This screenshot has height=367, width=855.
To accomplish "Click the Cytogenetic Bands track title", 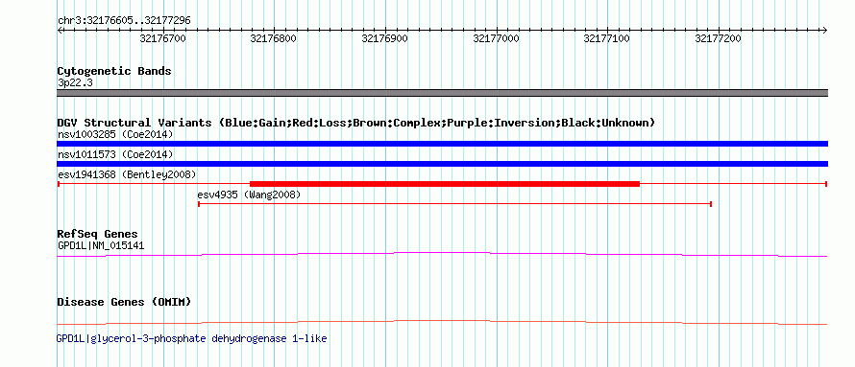I will [x=114, y=71].
